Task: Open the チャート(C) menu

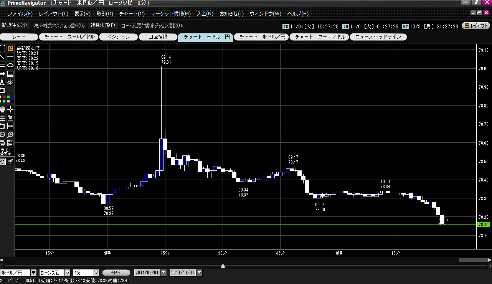Action: coord(132,14)
